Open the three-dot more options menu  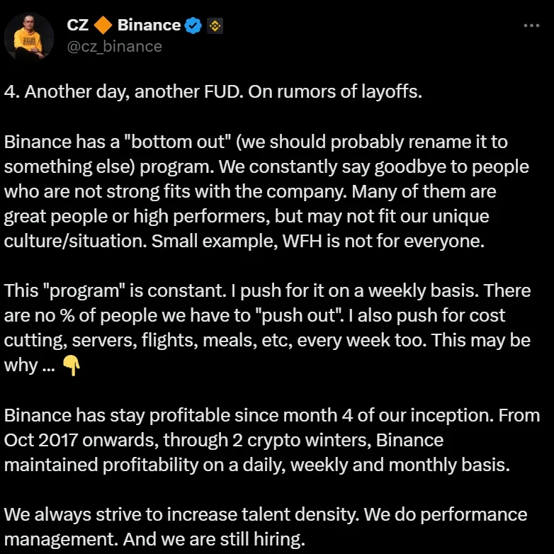tap(531, 26)
